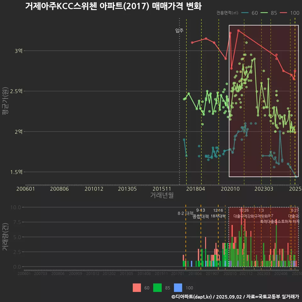Click the 2.5억 y-axis label
Image resolution: width=302 pixels, height=302 pixels.
16,91
